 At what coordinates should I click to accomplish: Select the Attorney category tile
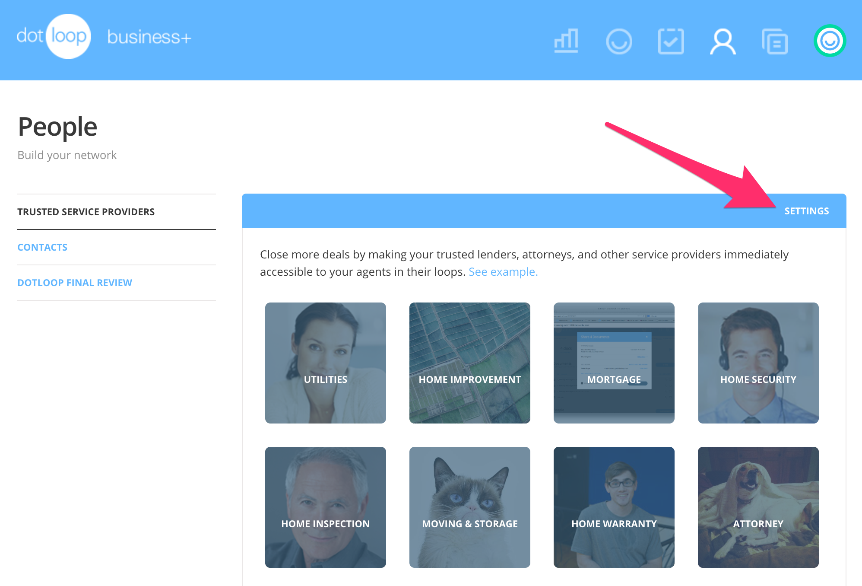(x=758, y=507)
